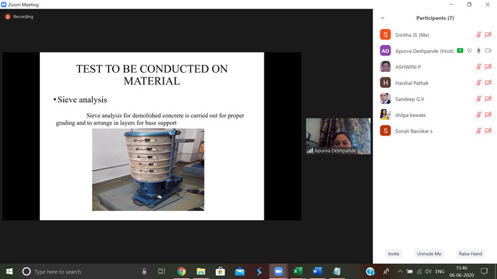
Task: Click muted microphone icon for Smitha JS
Action: (x=478, y=35)
